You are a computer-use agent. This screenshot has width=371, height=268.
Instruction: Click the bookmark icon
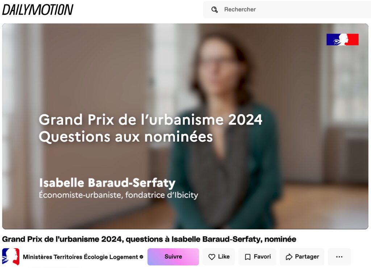point(248,257)
